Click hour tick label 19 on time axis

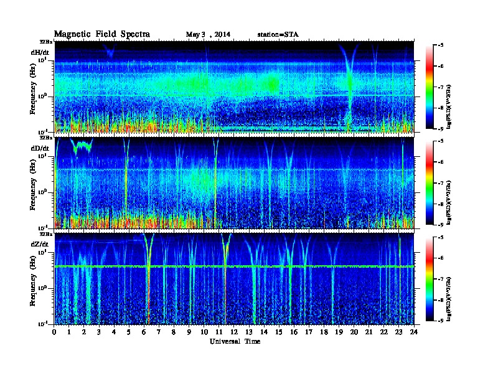(339, 332)
